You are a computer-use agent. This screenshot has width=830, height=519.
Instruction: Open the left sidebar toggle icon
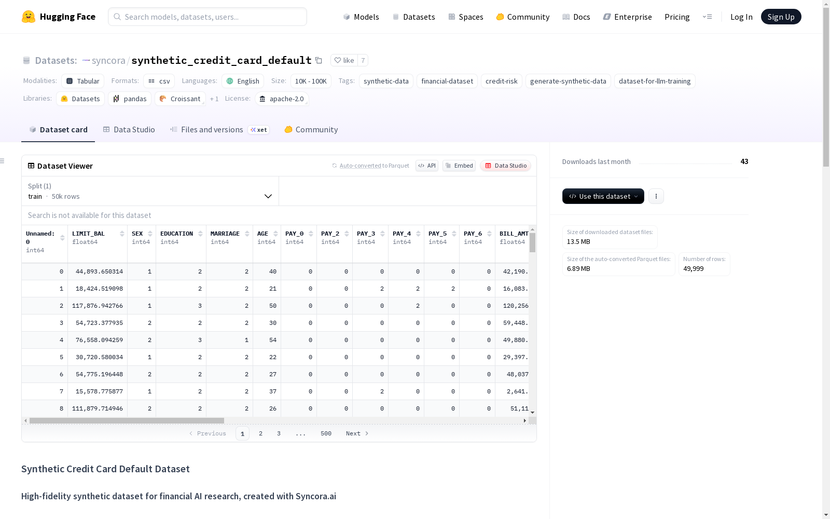point(3,161)
